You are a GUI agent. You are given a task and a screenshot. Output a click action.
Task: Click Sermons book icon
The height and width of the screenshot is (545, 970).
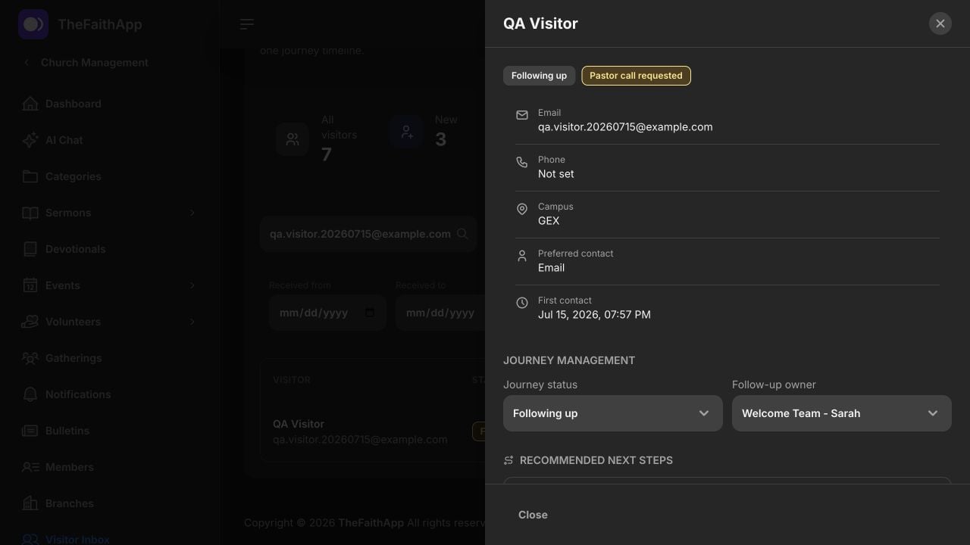coord(30,213)
